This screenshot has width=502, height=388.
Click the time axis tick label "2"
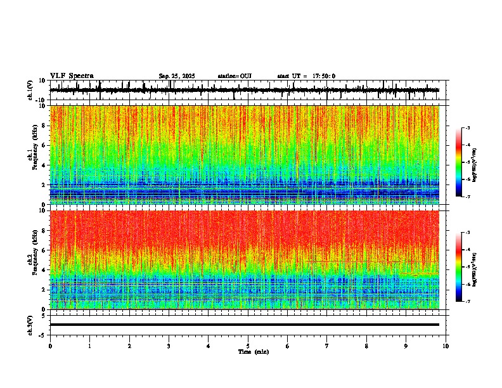129,346
